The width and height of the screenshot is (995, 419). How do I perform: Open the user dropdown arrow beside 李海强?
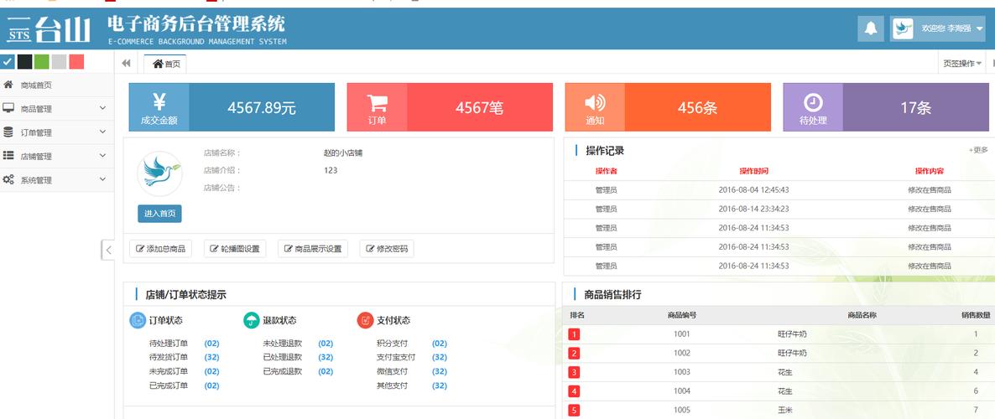pos(980,29)
